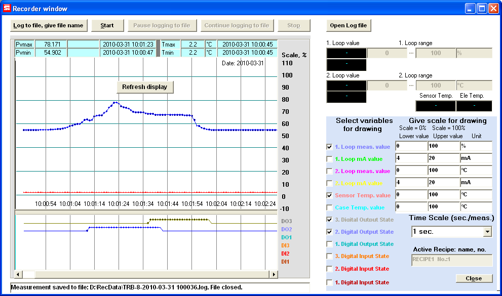
Task: Click the Sensor Temp. black display
Action: pos(436,106)
